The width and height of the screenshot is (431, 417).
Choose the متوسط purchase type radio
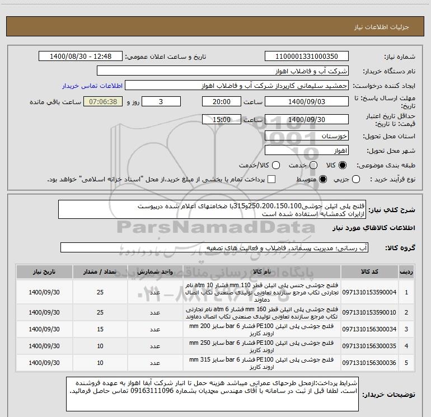[323, 179]
